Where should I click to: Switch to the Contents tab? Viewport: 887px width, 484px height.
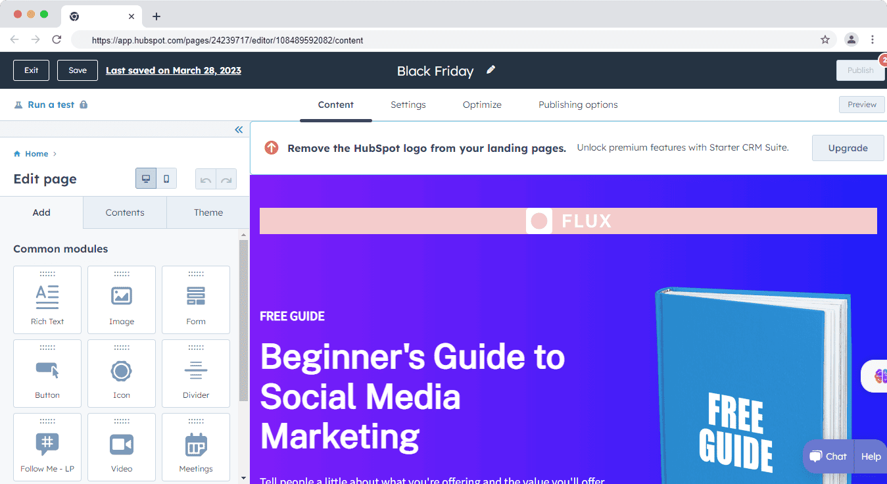pyautogui.click(x=125, y=212)
